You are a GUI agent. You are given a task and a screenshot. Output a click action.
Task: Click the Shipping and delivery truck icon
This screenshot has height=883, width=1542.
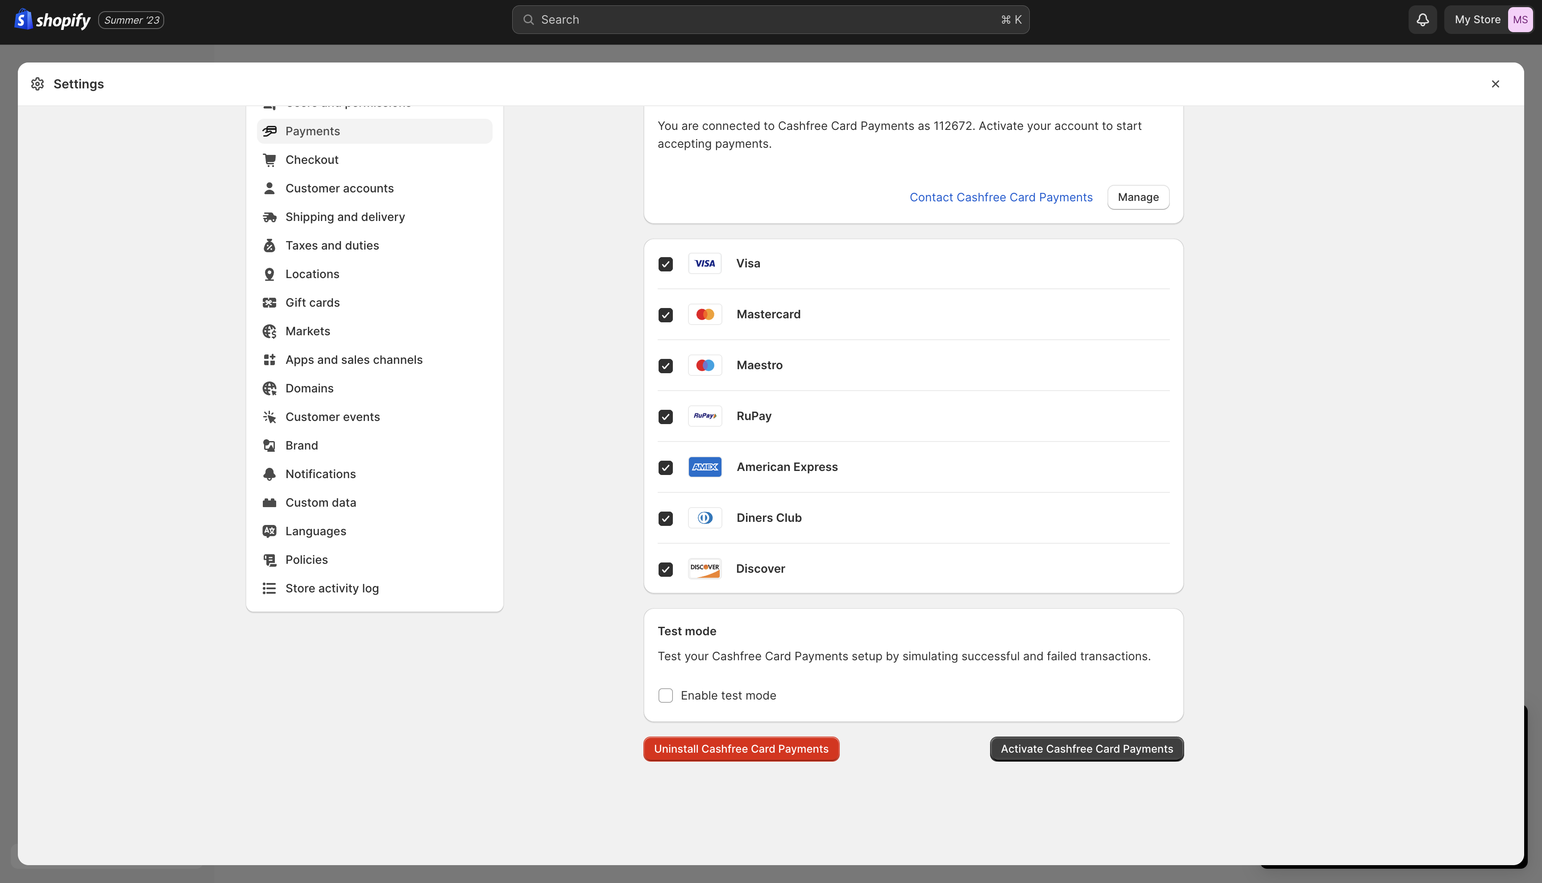(269, 217)
